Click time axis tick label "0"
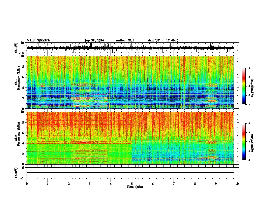Viewport: 267px width, 206px height. (27, 184)
